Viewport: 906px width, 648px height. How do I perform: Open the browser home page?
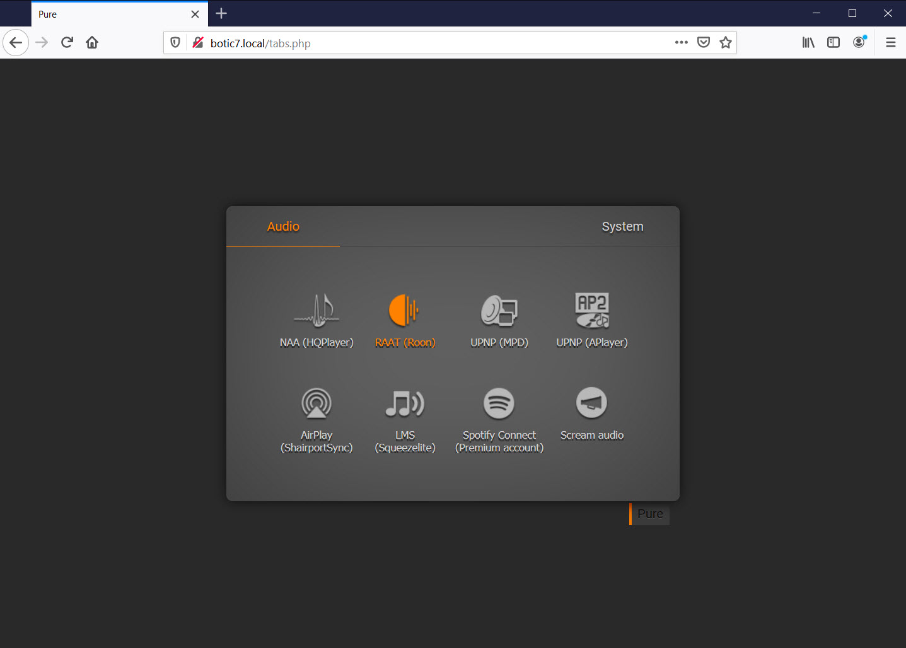[92, 42]
